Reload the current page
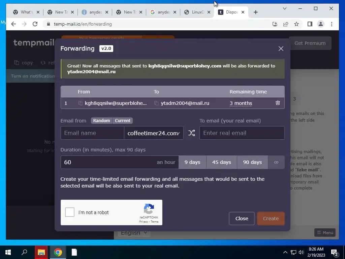The width and height of the screenshot is (345, 259). point(35,24)
